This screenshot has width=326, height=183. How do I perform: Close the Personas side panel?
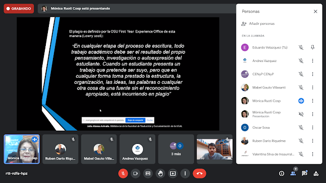click(x=315, y=11)
